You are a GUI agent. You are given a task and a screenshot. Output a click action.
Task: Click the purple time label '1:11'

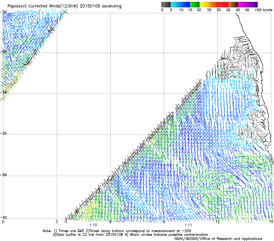188,225
